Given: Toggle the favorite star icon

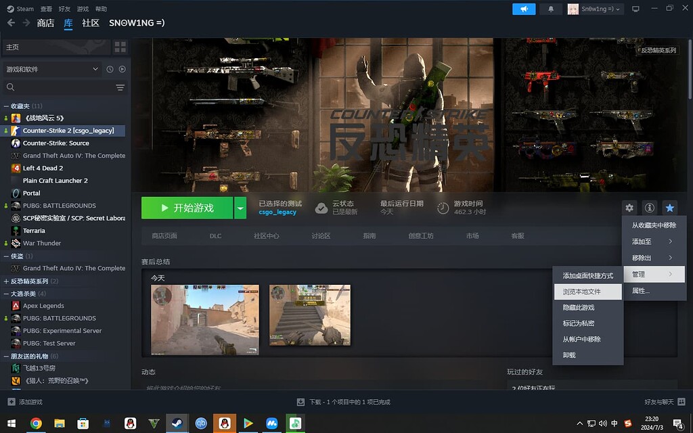Looking at the screenshot, I should pyautogui.click(x=669, y=208).
